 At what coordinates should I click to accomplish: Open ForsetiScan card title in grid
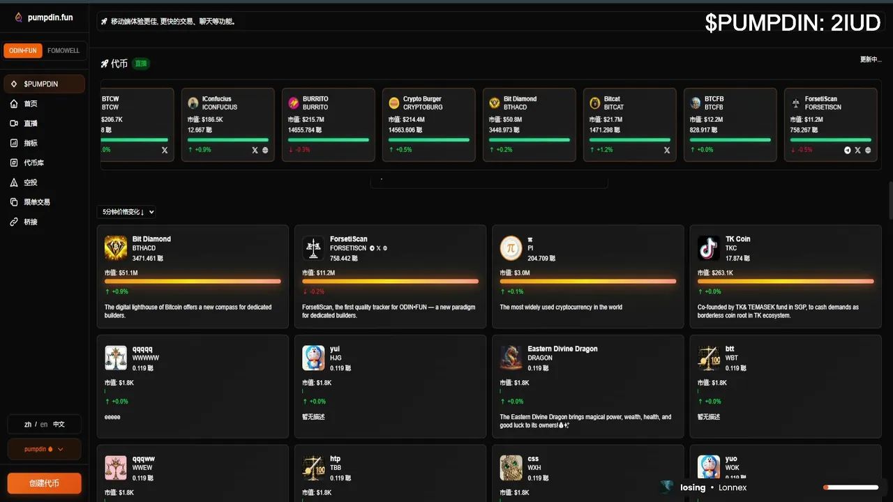[x=349, y=239]
